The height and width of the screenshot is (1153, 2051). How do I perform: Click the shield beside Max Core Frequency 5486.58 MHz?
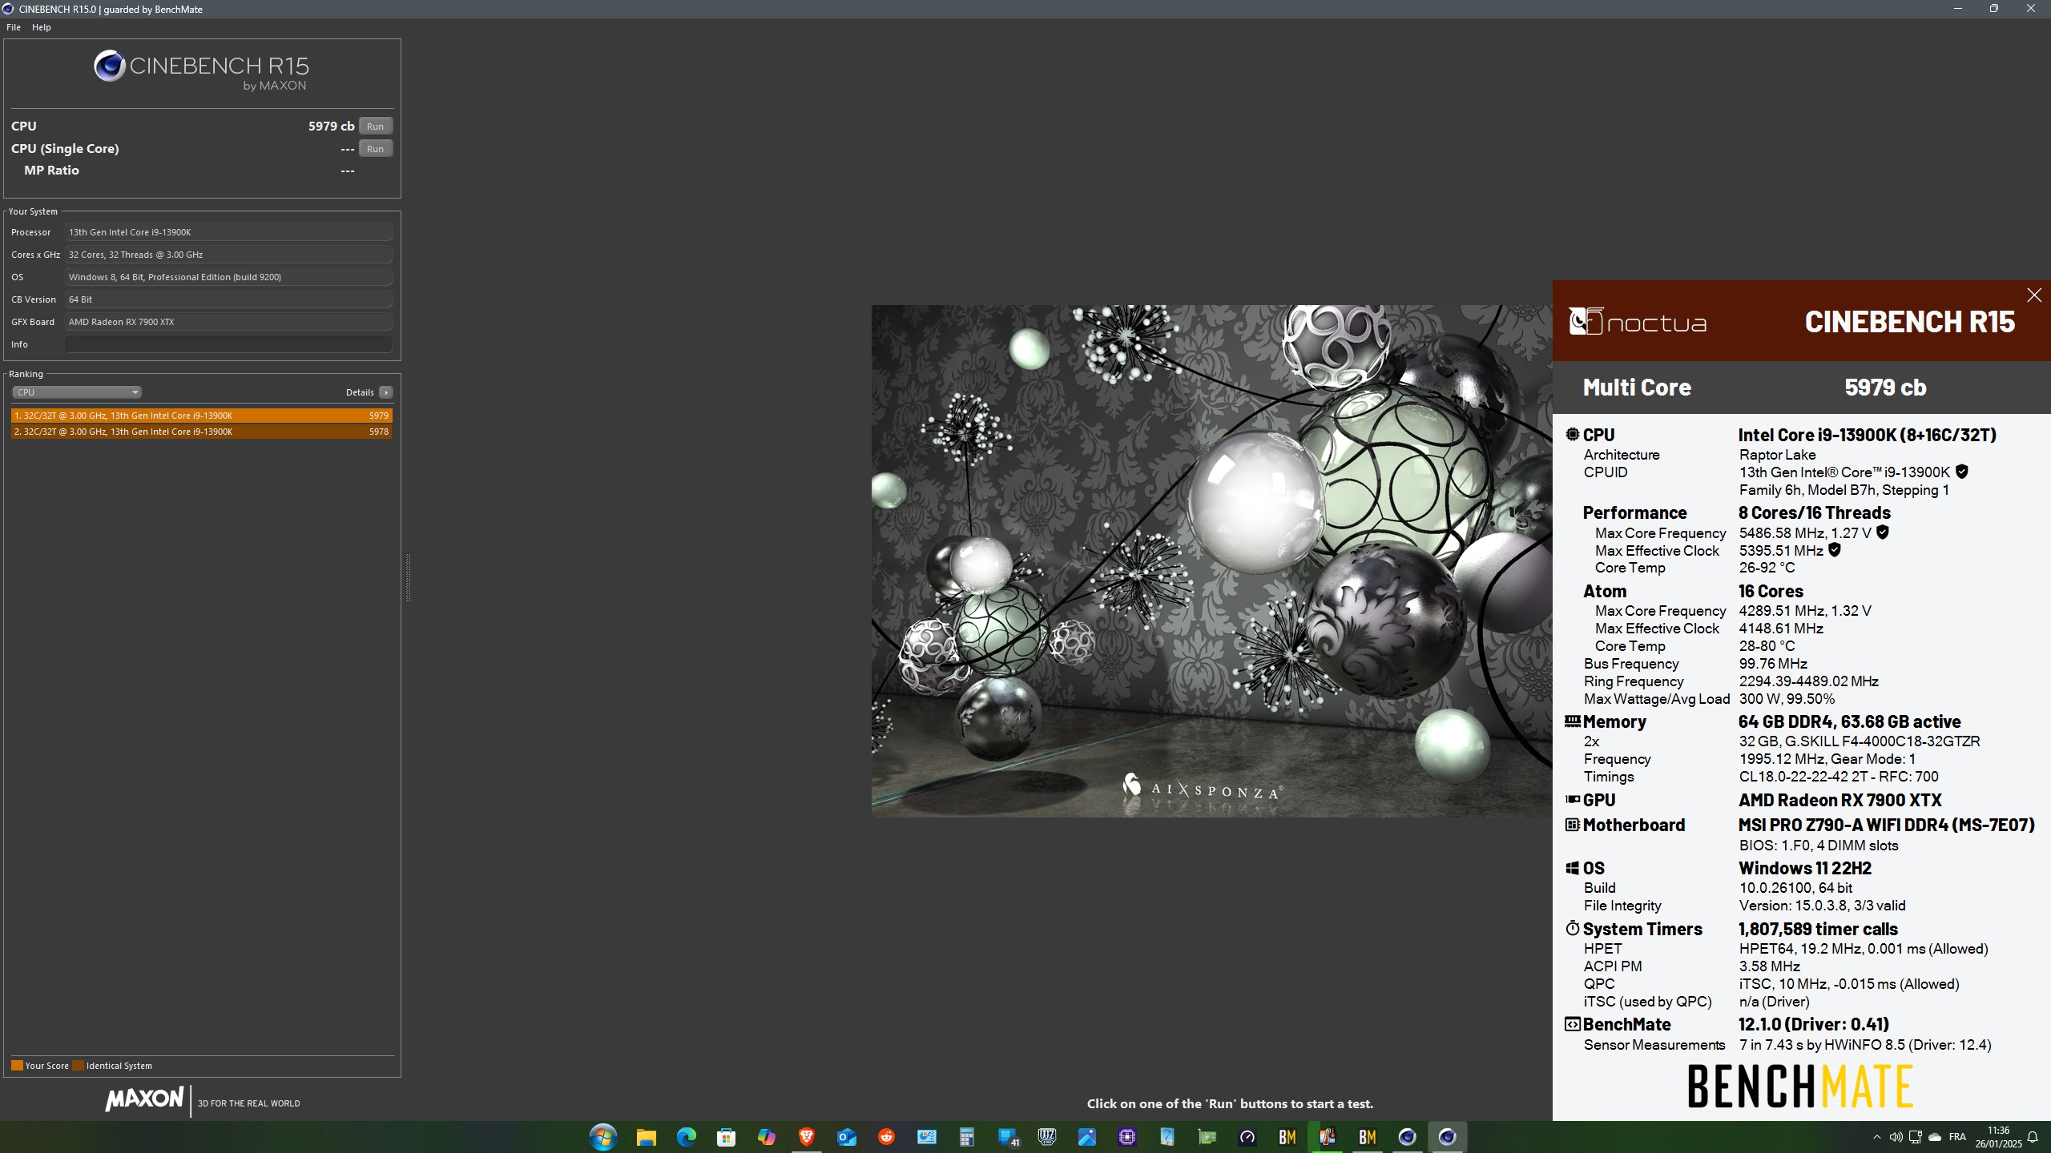point(1883,532)
